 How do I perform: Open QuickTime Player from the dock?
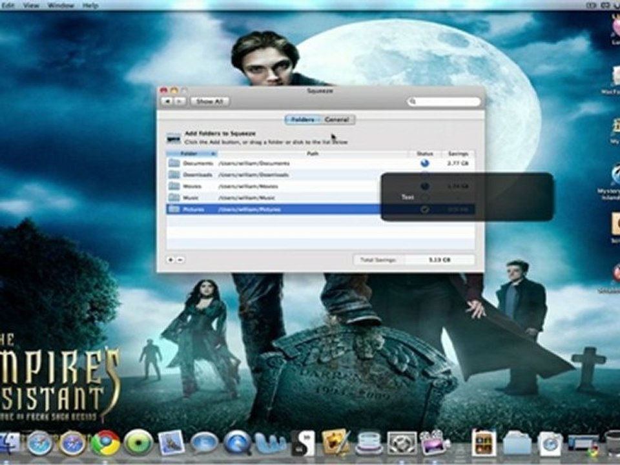coord(238,442)
